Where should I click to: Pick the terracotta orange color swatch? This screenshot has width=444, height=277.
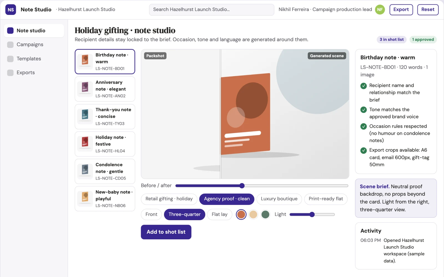click(241, 214)
